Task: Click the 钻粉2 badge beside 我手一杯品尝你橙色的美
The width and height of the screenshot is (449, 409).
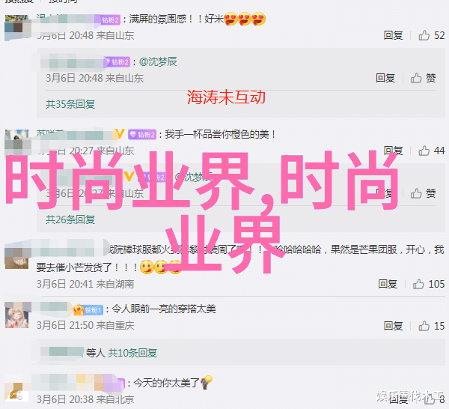Action: 142,134
